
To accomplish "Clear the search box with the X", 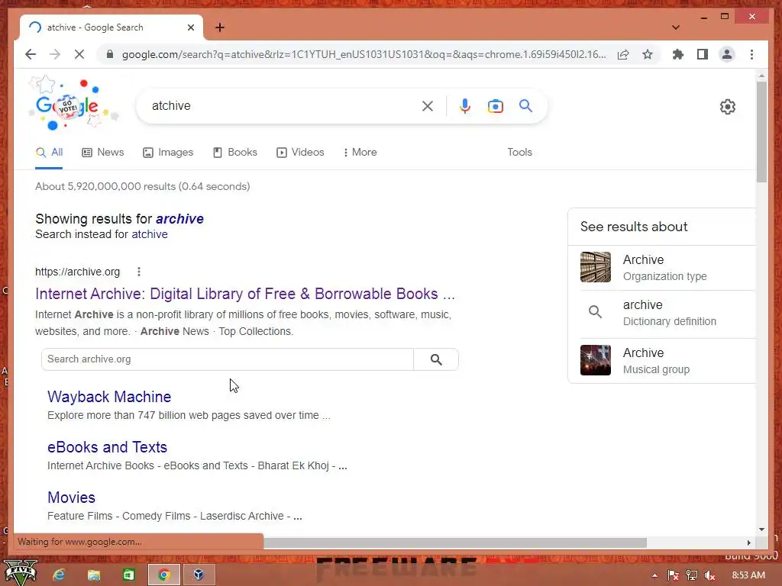I will coord(428,105).
